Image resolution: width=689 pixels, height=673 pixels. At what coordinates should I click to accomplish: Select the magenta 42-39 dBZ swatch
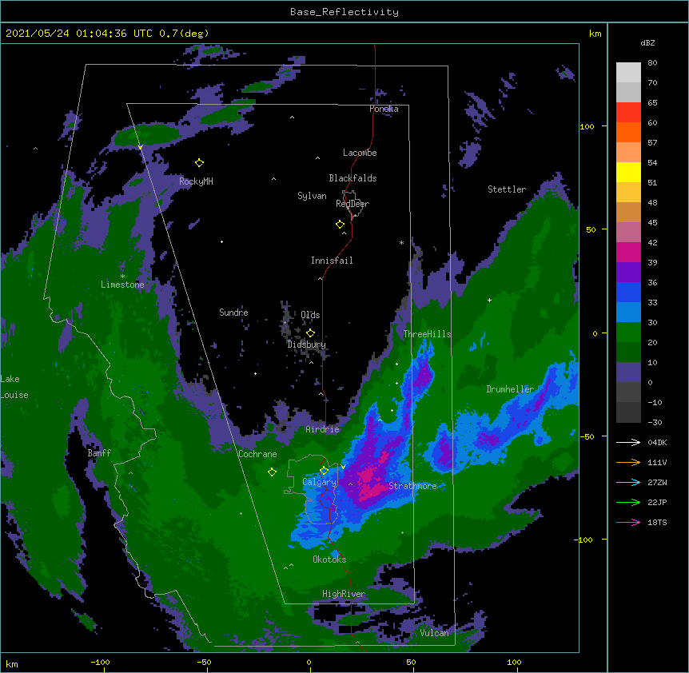click(x=628, y=252)
